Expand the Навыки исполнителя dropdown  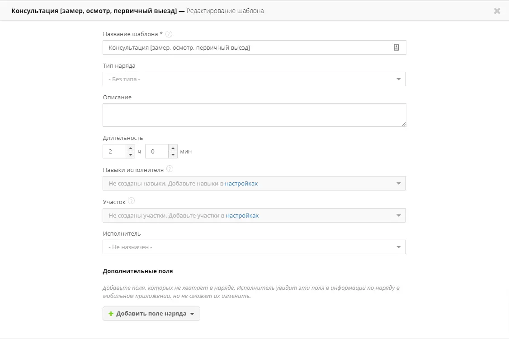pyautogui.click(x=399, y=183)
